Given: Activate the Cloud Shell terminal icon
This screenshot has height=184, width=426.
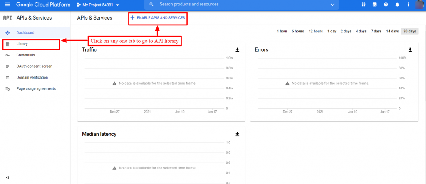Looking at the screenshot, I should click(375, 5).
